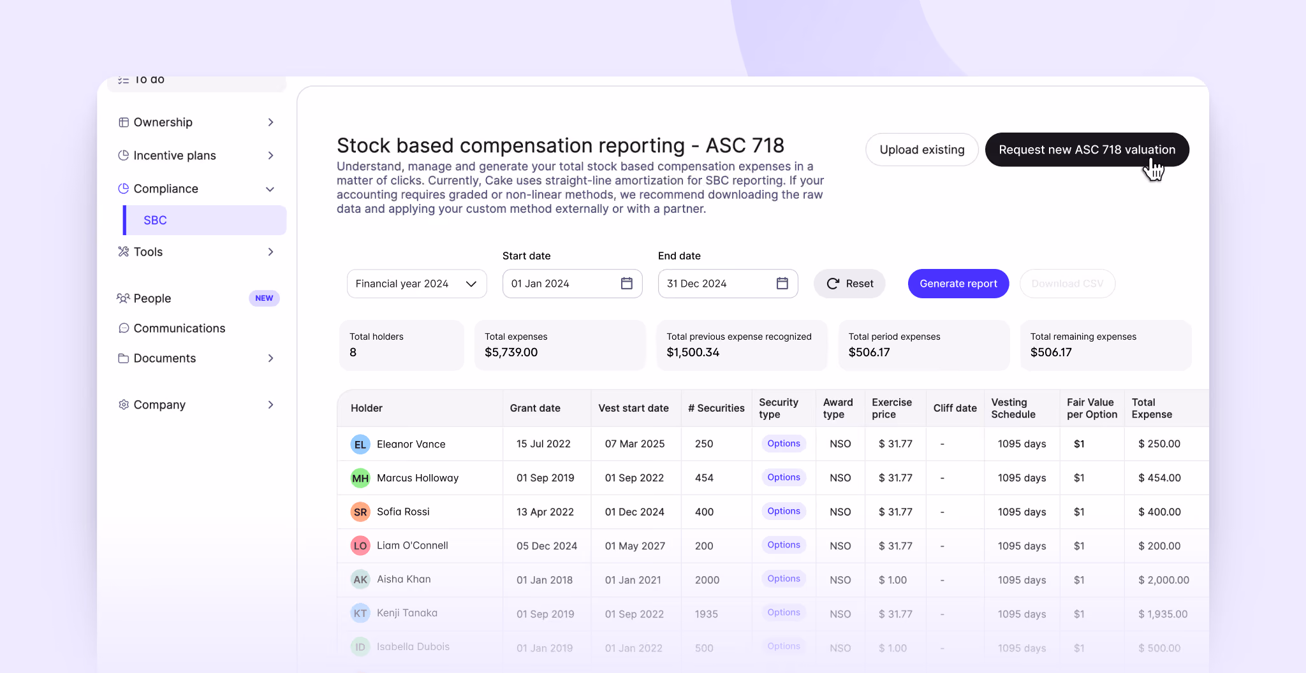Click Generate report button
The image size is (1306, 673).
coord(958,284)
